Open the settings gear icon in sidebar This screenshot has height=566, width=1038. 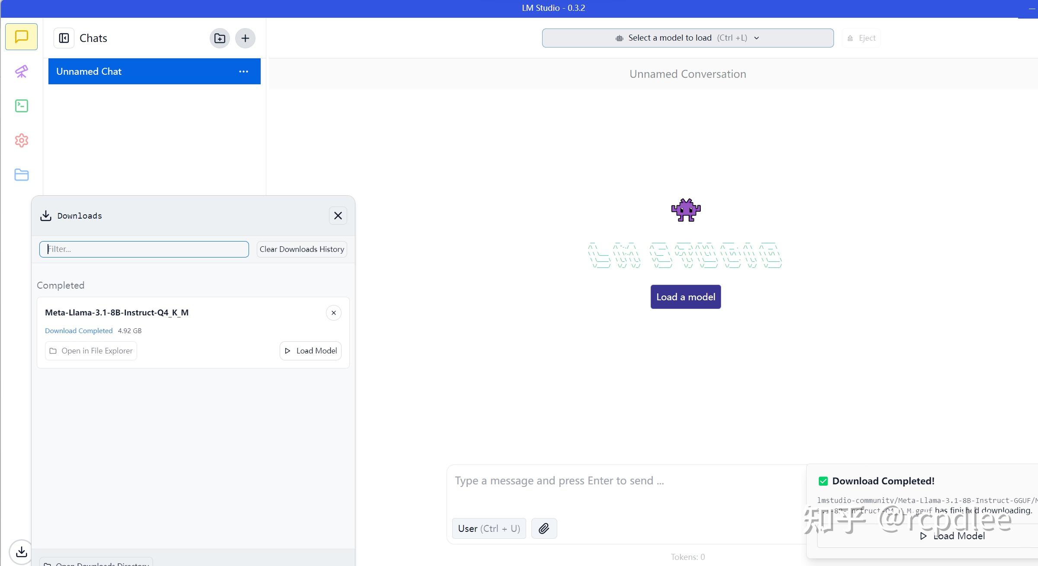(22, 140)
